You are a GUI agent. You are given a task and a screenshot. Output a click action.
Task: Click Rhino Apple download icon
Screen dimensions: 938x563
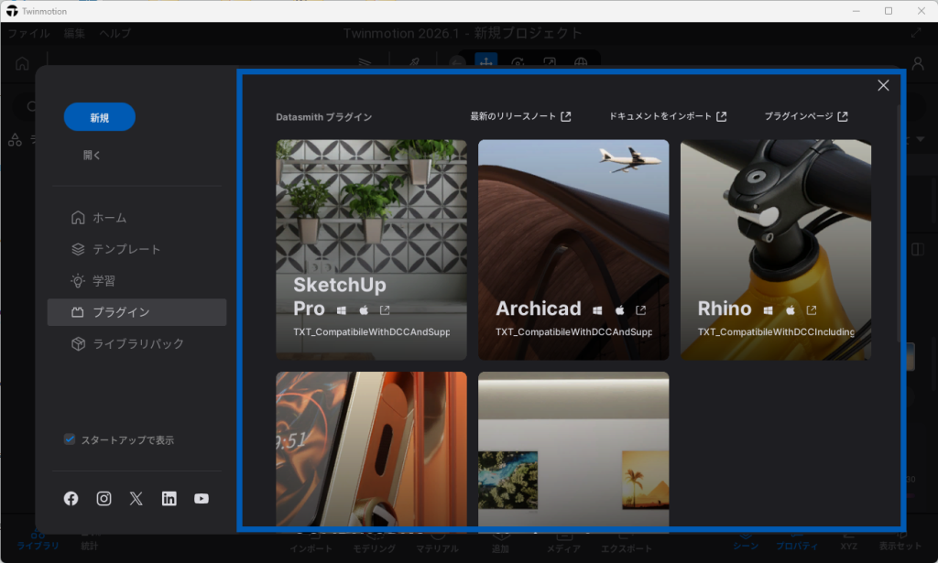(790, 310)
